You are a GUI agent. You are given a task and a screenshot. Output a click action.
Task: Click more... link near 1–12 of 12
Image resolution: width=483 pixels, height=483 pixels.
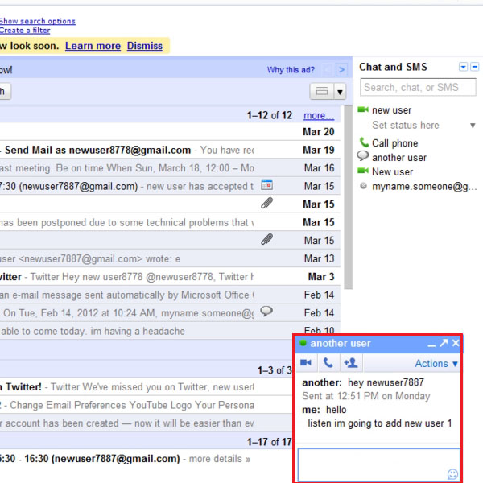[319, 115]
